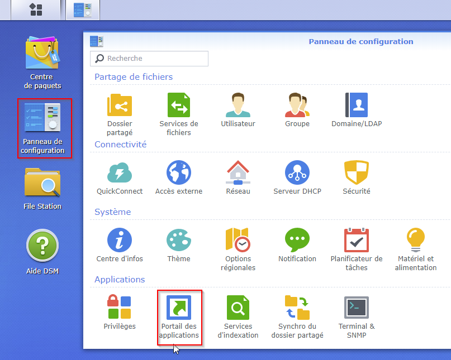Open Services d'indexation
The height and width of the screenshot is (360, 451).
(x=238, y=317)
